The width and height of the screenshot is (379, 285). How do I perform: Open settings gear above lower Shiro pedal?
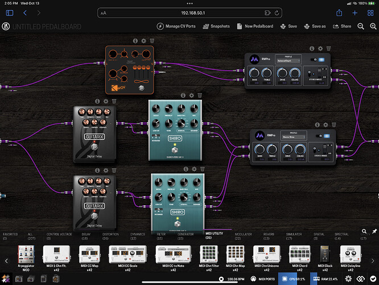click(194, 169)
